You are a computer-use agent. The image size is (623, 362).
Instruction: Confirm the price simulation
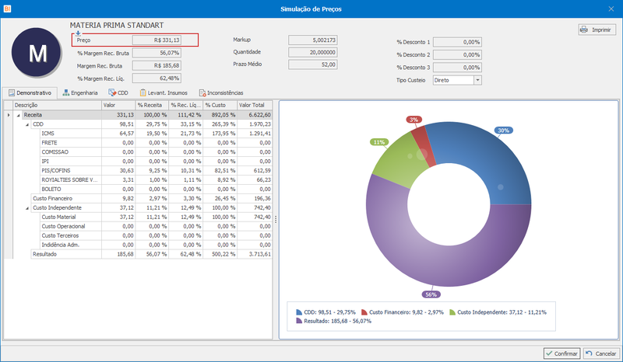tap(561, 353)
